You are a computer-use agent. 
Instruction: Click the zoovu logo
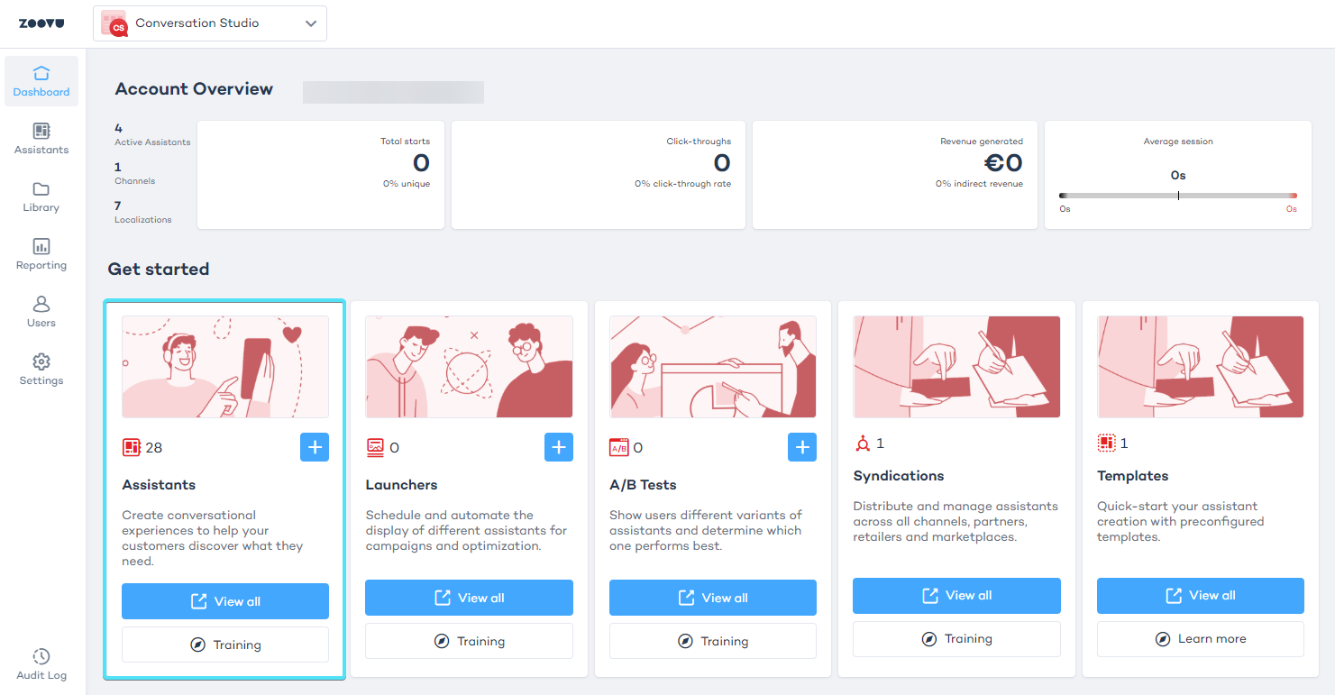[41, 23]
